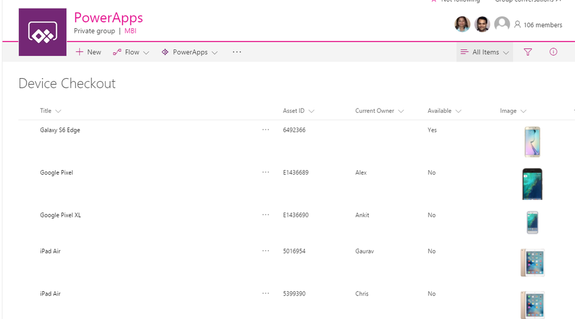This screenshot has width=575, height=319.
Task: Open ellipsis menu for Google Pixel XL
Action: [x=266, y=215]
